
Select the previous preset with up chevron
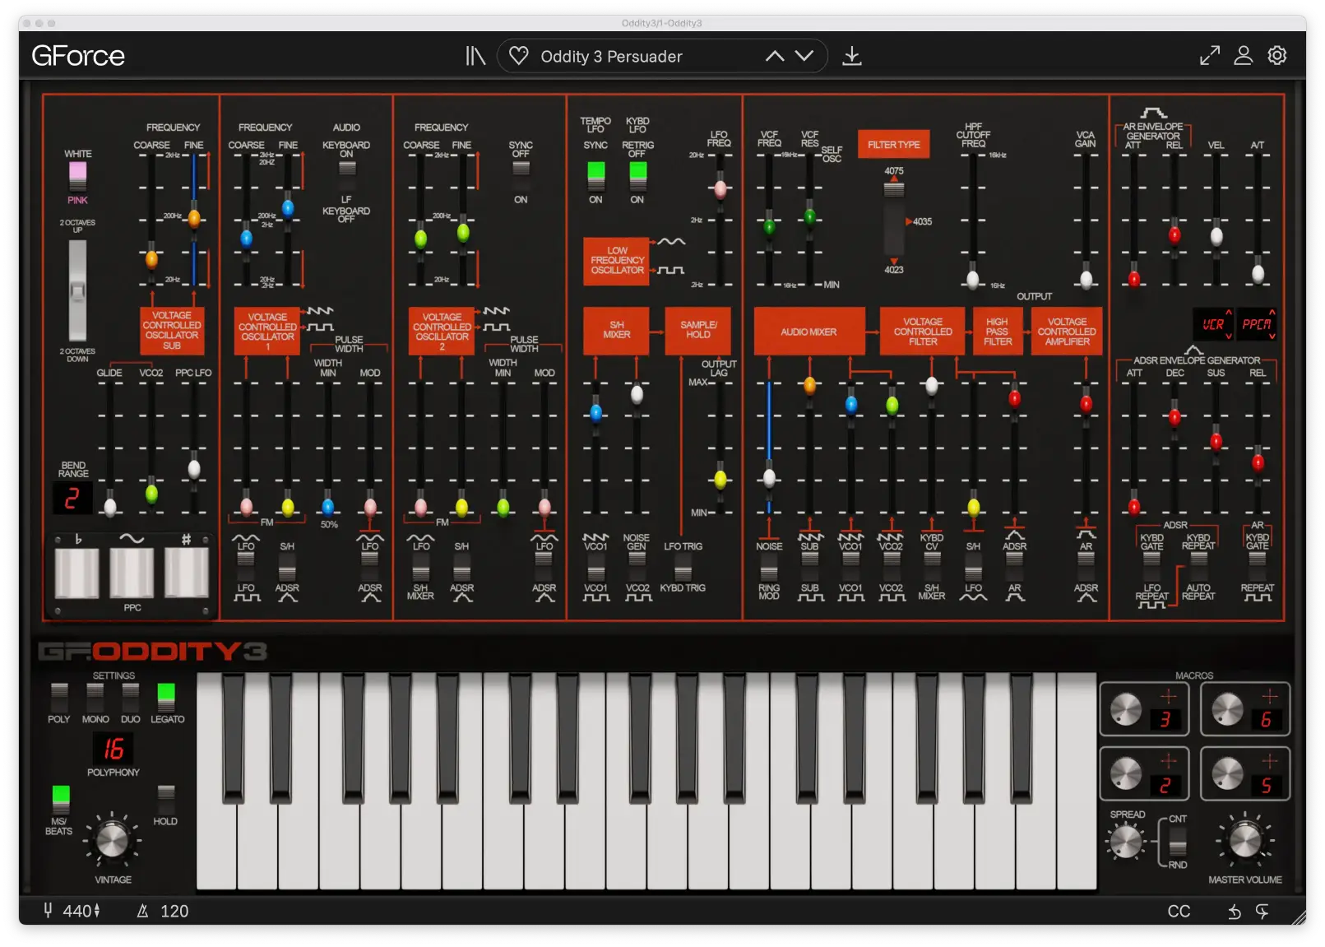775,56
